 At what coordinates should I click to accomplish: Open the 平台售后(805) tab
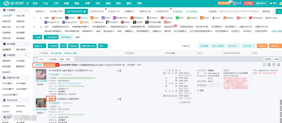click(162, 11)
